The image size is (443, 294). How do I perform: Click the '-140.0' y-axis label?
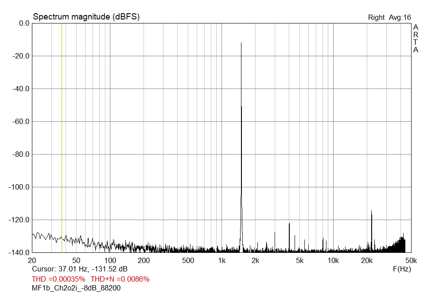[19, 253]
